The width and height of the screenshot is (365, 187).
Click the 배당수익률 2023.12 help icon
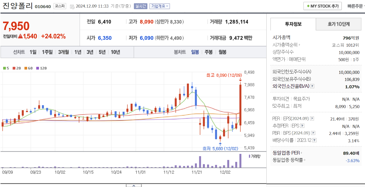pos(314,140)
